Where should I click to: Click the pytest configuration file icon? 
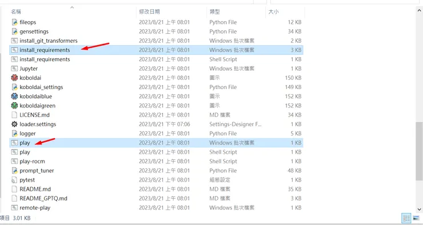pos(14,180)
